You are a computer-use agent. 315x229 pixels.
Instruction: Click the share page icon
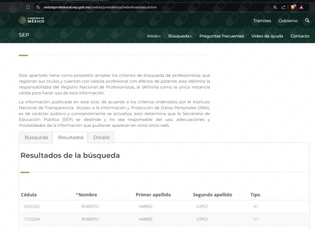point(283,8)
